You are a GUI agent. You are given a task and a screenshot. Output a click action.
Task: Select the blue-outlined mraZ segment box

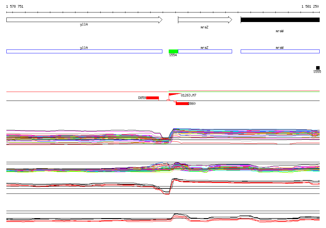205,51
